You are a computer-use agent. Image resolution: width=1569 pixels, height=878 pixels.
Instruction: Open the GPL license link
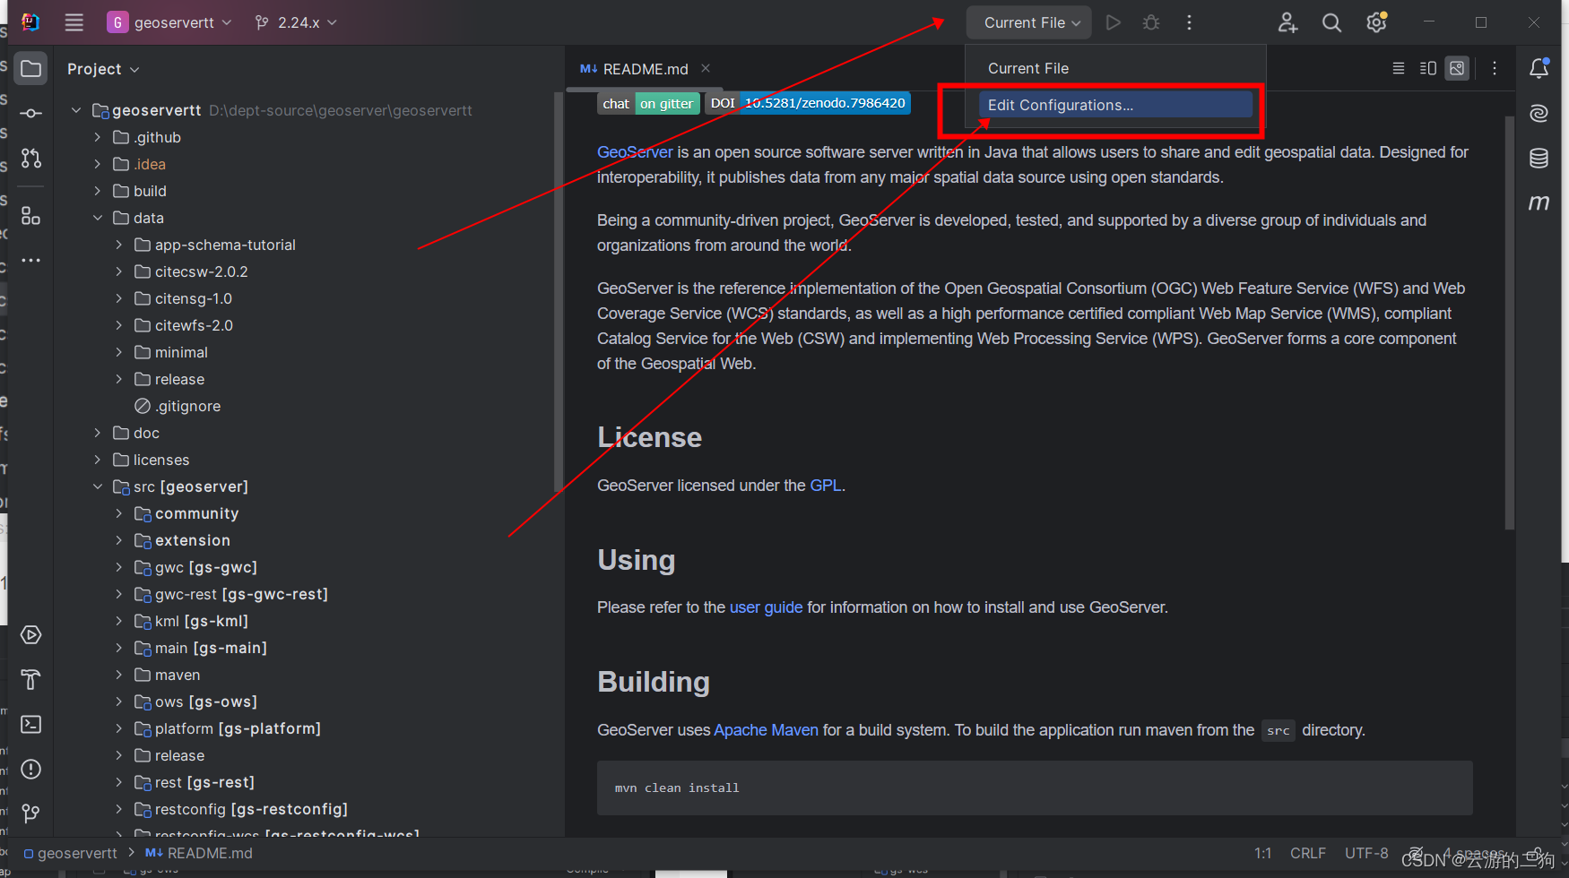pyautogui.click(x=826, y=486)
